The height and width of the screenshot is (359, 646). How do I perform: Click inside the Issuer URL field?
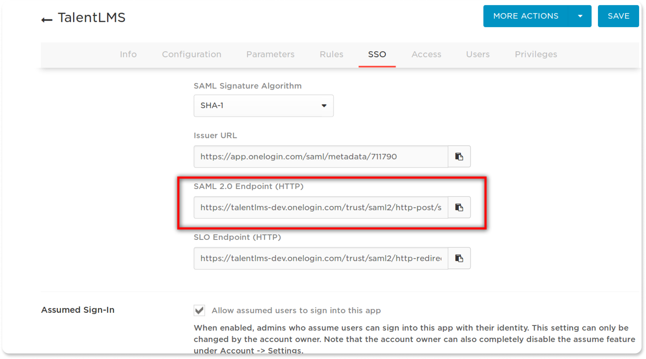tap(321, 157)
